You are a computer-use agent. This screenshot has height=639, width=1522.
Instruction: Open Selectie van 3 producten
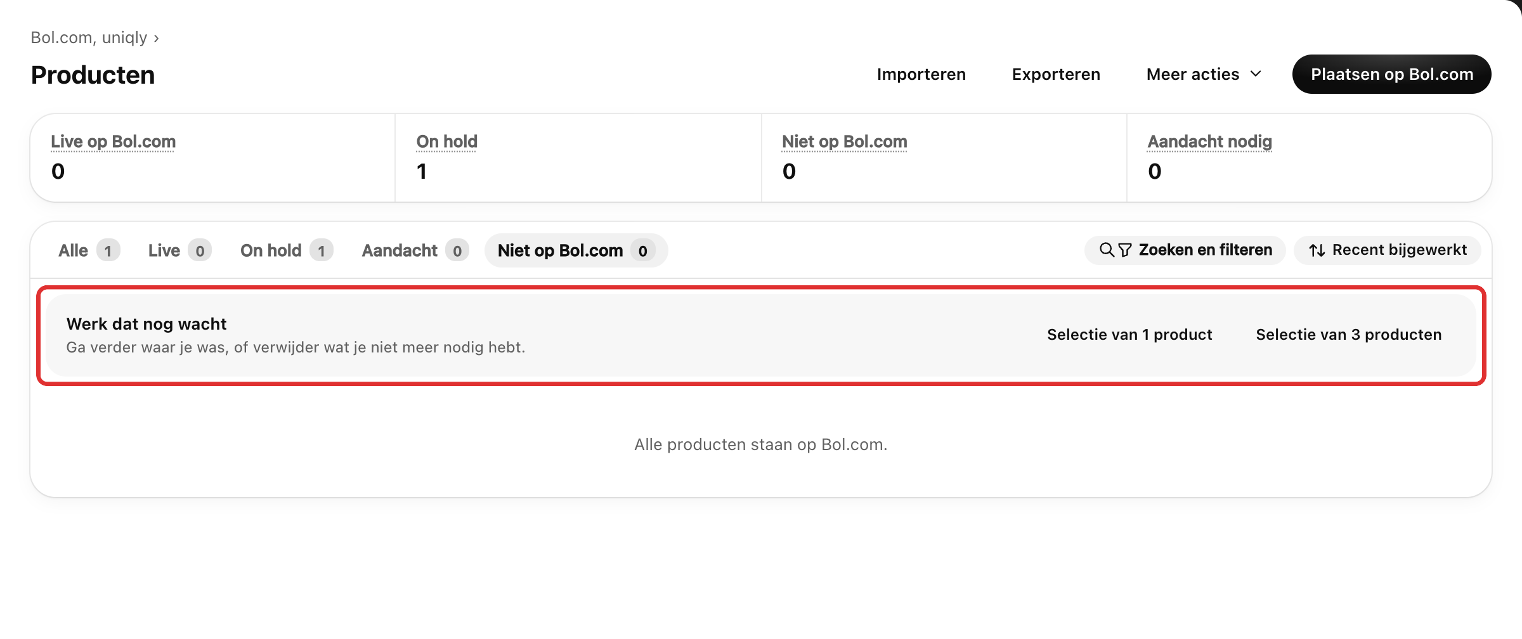click(1349, 335)
